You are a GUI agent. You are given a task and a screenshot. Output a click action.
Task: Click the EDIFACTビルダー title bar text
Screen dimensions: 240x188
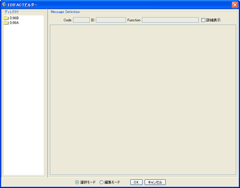click(x=23, y=4)
